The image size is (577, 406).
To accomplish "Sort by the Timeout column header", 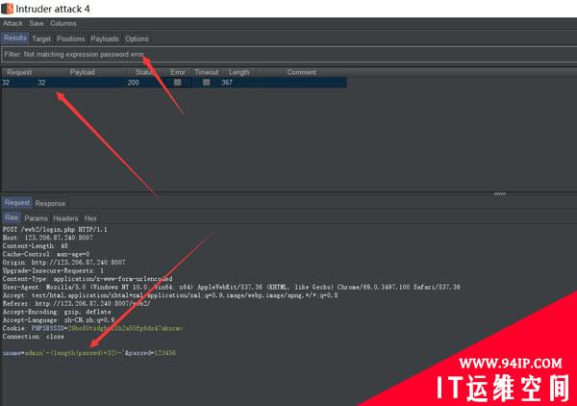I will [207, 72].
